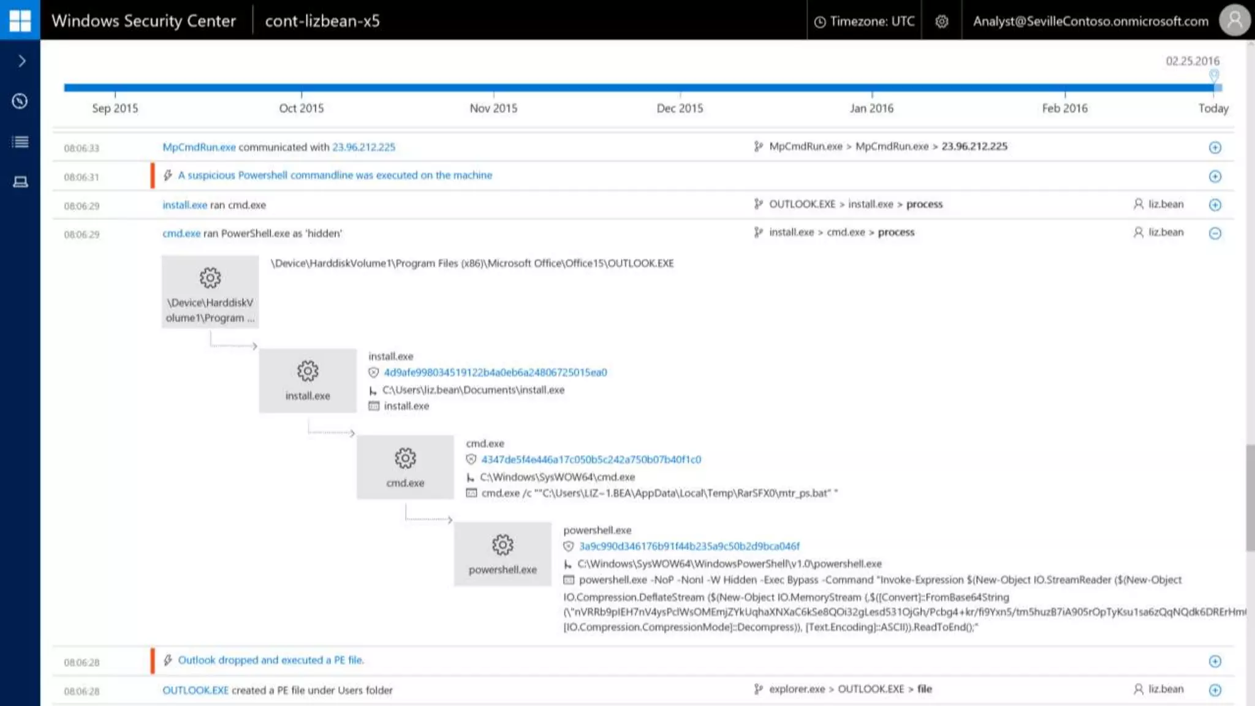The width and height of the screenshot is (1255, 706).
Task: Click the install.exe file hash link
Action: tap(495, 373)
